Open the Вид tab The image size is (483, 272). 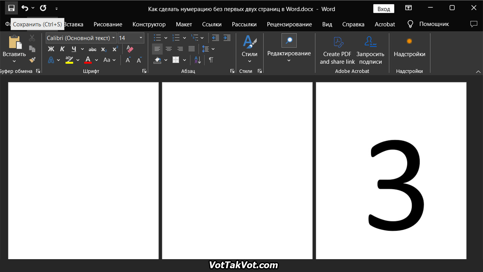point(327,24)
